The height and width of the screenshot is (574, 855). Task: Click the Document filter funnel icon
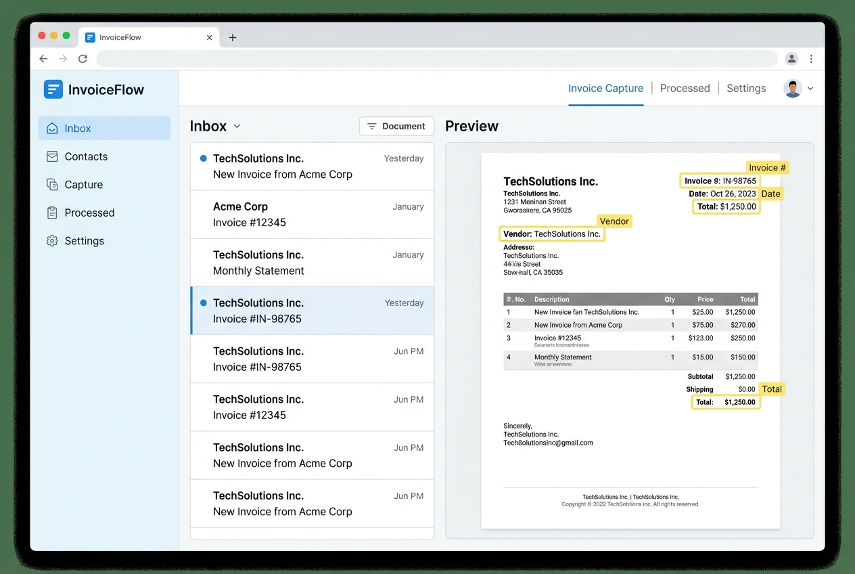click(x=372, y=126)
